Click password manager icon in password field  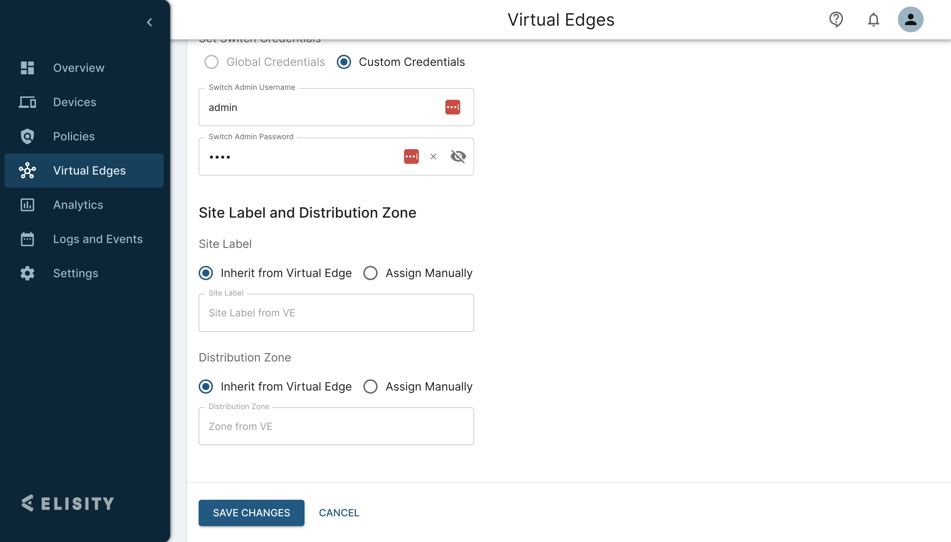pos(411,156)
